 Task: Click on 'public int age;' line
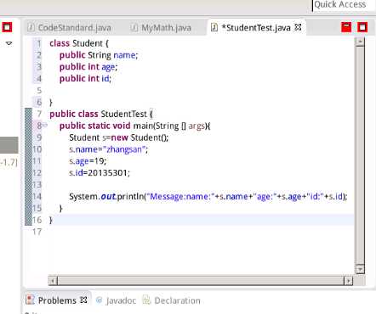tap(88, 67)
